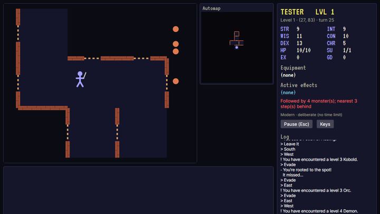Click the Equipment heading
Viewport: 380px width, 214px height.
coord(293,68)
